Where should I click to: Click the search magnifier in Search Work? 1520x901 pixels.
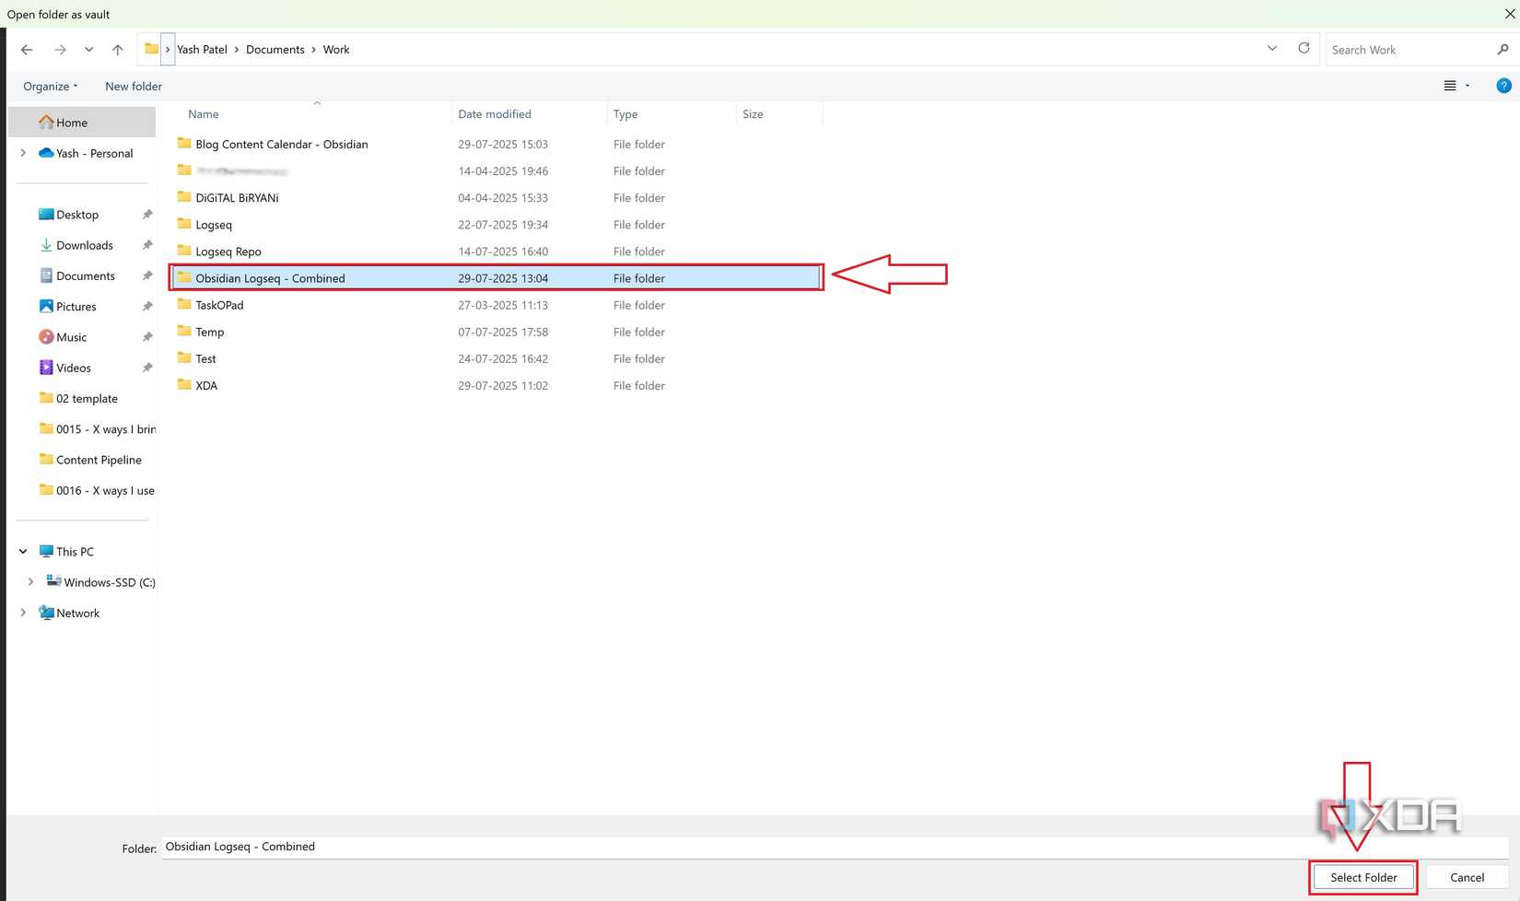[x=1502, y=49]
